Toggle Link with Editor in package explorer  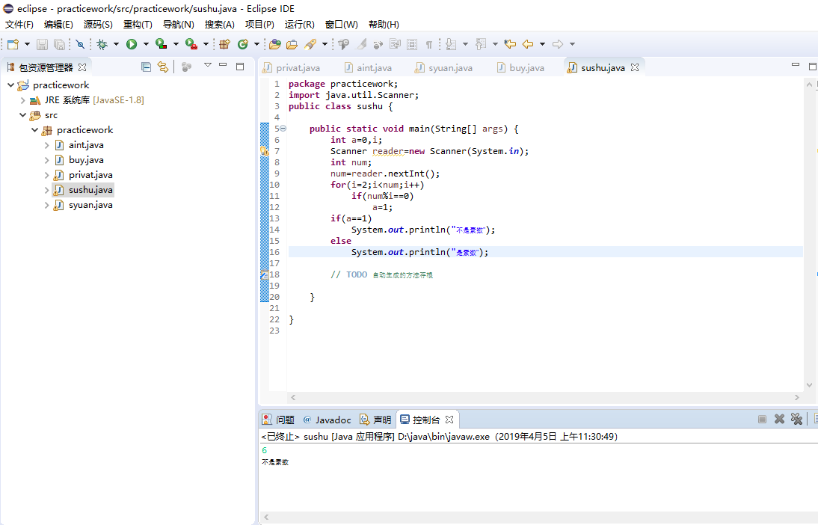[x=162, y=67]
